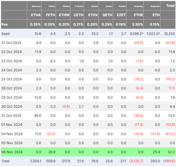The width and height of the screenshot is (176, 167).
Task: Select the 1,354.1 ETHA total value
Action: pos(36,161)
